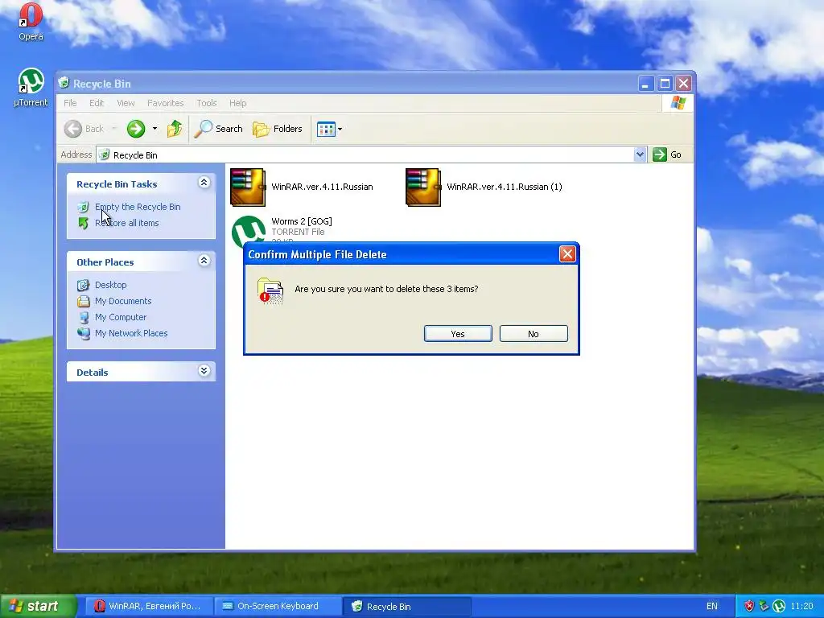
Task: Open the Favorites menu
Action: 166,103
